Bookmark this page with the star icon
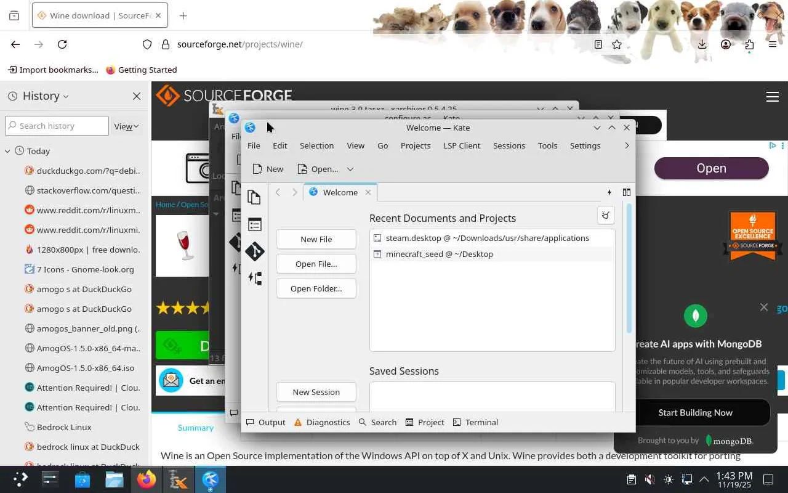This screenshot has width=788, height=493. pyautogui.click(x=617, y=44)
